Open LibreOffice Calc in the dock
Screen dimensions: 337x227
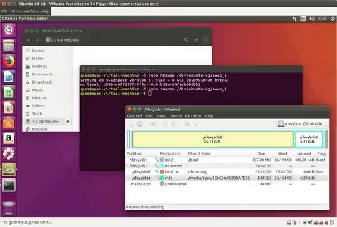(9, 92)
